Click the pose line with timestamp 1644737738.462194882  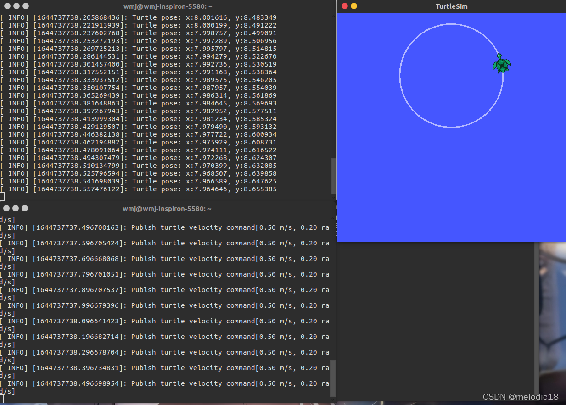coord(138,142)
